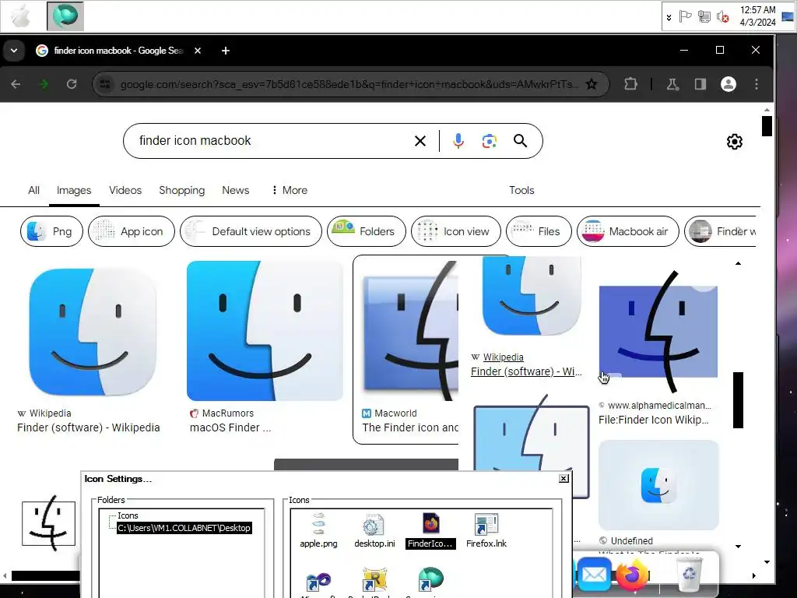
Task: Follow underlined Wikipedia source link
Action: point(504,357)
